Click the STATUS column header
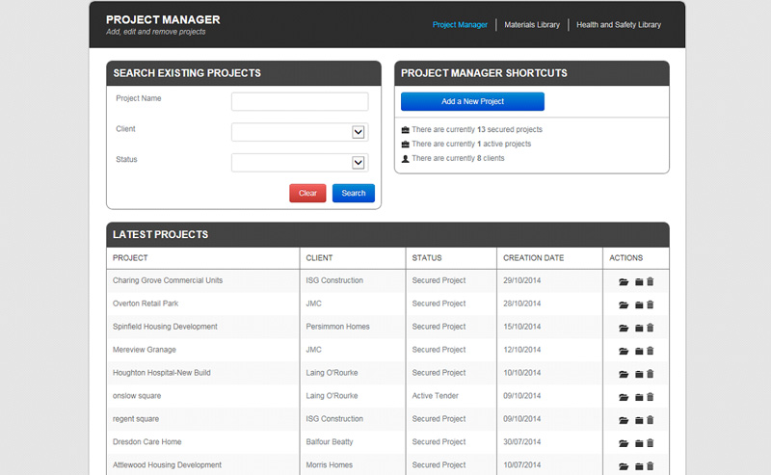 (427, 258)
